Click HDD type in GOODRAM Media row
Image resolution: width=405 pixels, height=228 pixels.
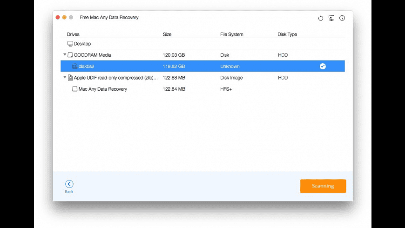tap(283, 55)
